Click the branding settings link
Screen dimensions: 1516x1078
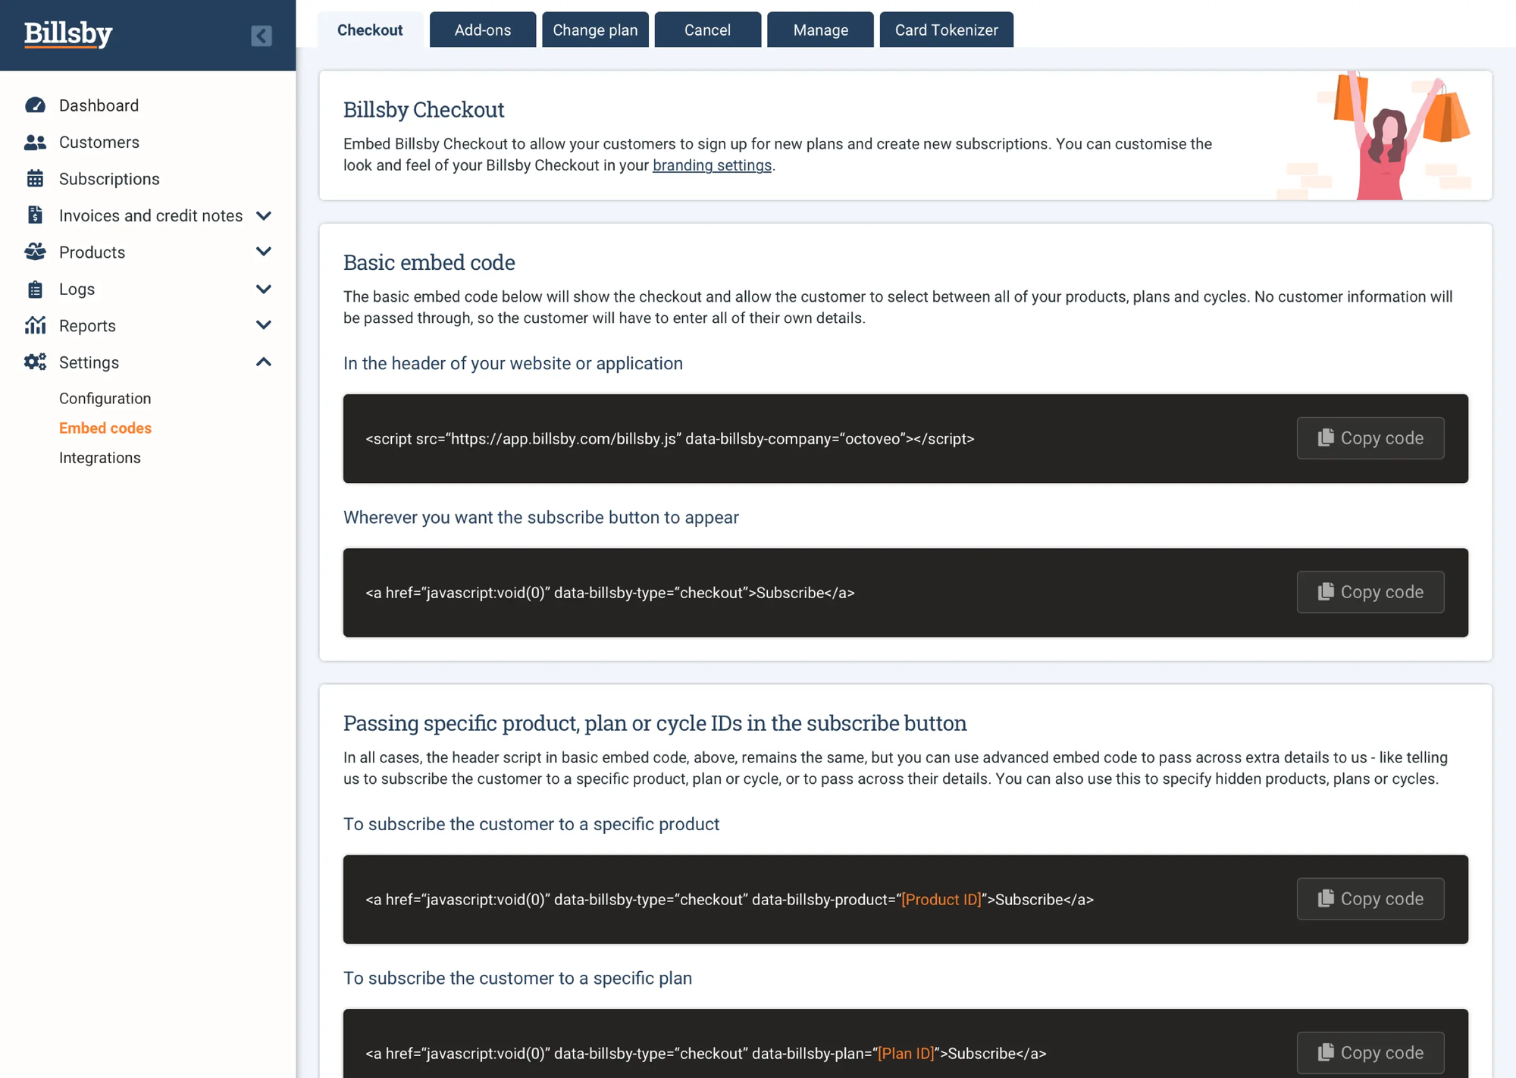coord(711,165)
